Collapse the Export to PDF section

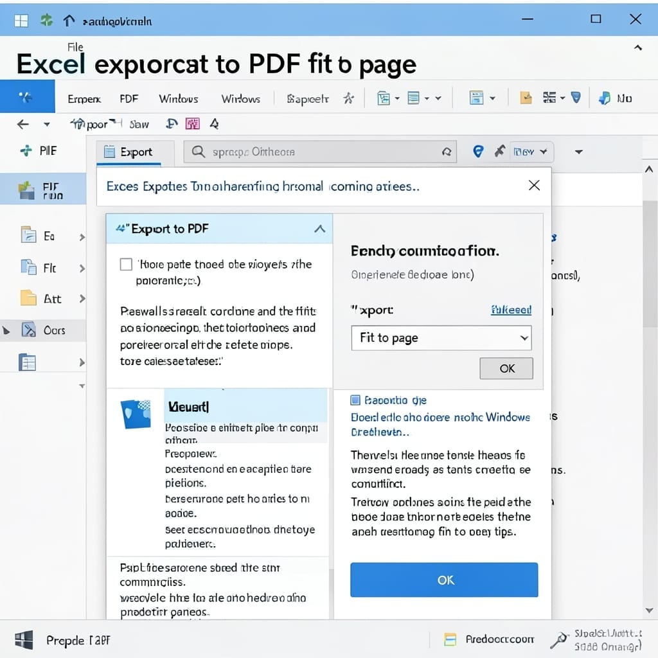pos(320,229)
